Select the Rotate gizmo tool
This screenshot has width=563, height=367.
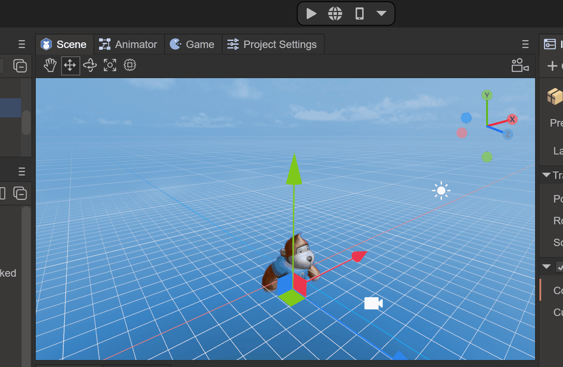pos(90,65)
